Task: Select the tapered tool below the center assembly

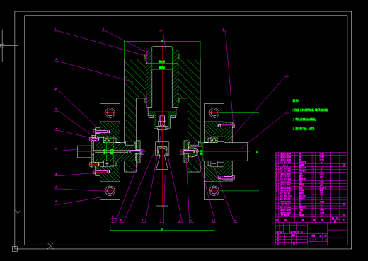Action: coord(162,180)
